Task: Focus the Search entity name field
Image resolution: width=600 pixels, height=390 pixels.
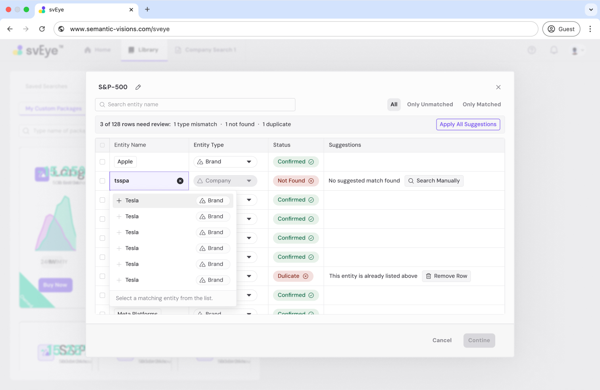Action: click(x=195, y=104)
